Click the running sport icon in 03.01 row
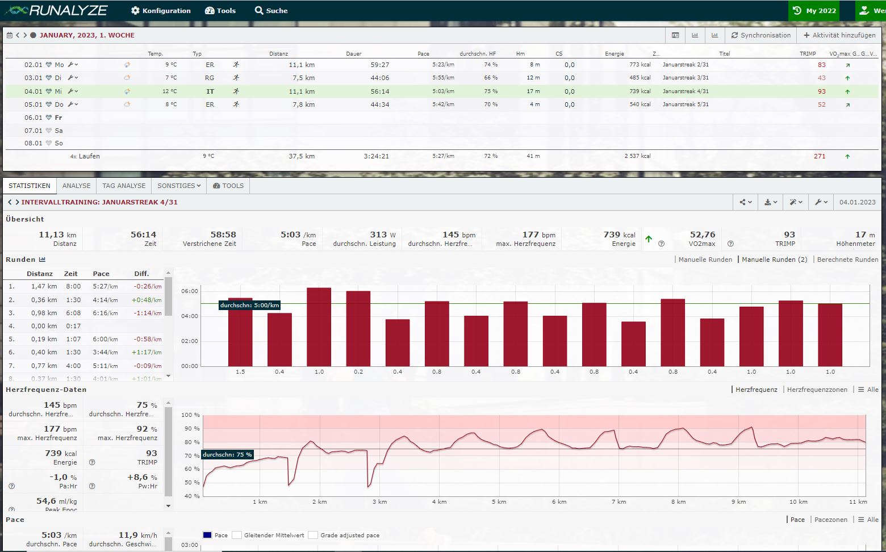This screenshot has height=552, width=886. 236,78
